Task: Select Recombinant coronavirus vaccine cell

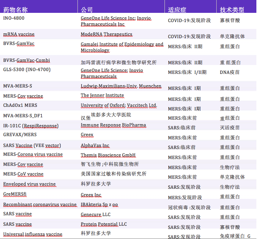Action: coord(40,205)
